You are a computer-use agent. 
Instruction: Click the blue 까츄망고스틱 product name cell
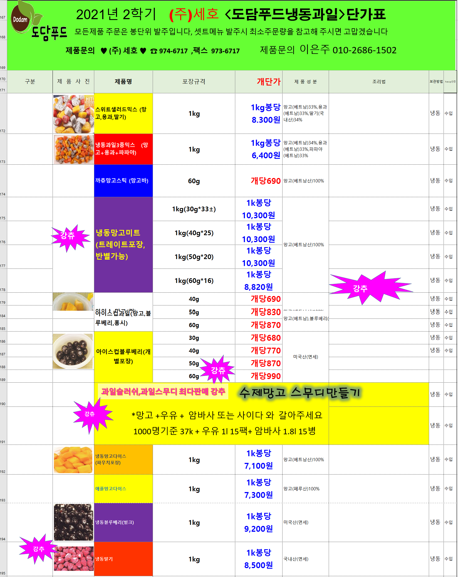click(x=123, y=181)
